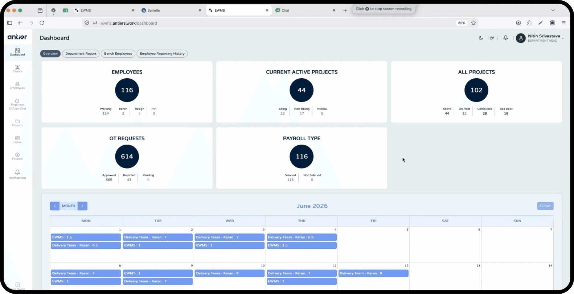Open Notifications in the sidebar

coord(17,174)
